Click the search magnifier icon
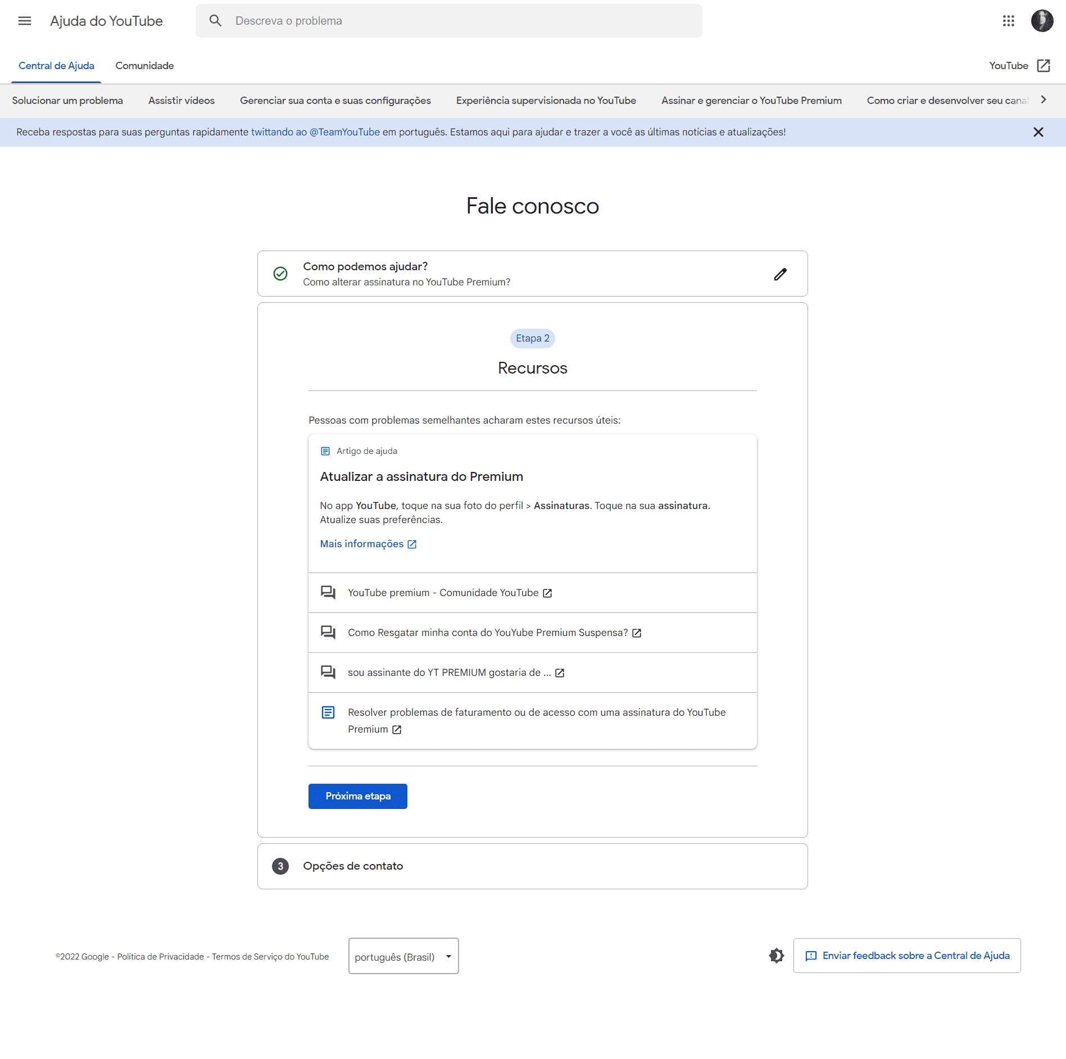The height and width of the screenshot is (1059, 1066). tap(215, 21)
